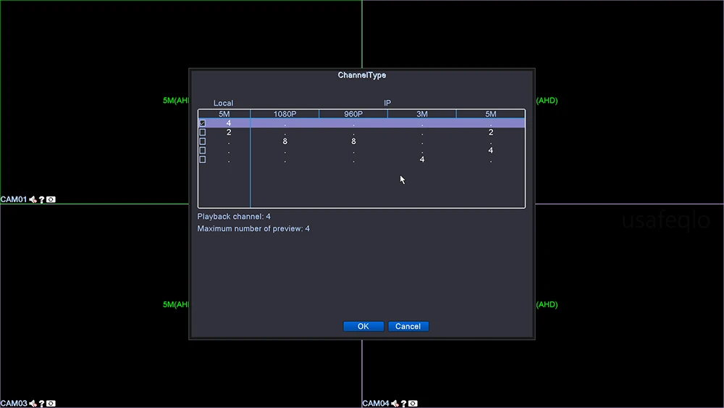Click the CAM04 question mark status icon
This screenshot has width=724, height=408.
click(403, 404)
